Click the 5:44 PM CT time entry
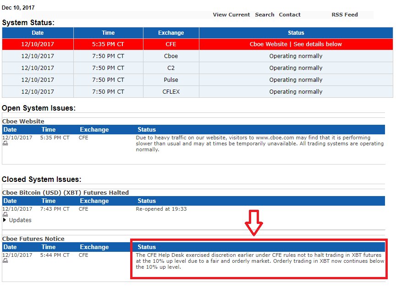 [x=55, y=255]
